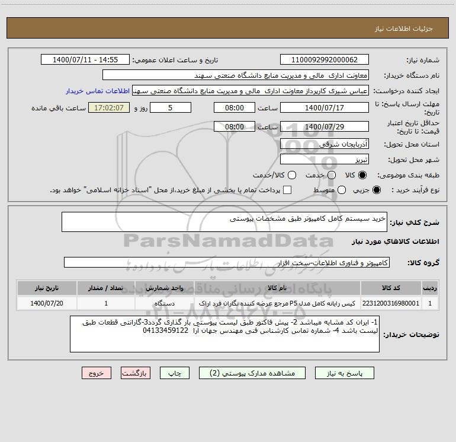Click the remaining time field 17:02:07
Image resolution: width=456 pixels, height=442 pixels.
(109, 108)
